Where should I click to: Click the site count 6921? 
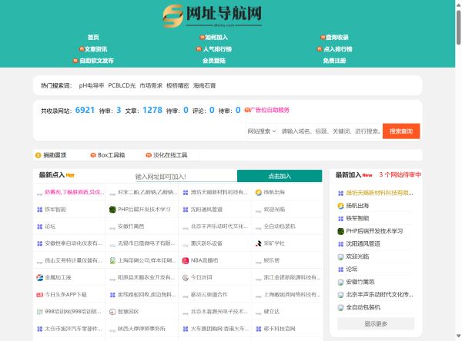click(85, 110)
